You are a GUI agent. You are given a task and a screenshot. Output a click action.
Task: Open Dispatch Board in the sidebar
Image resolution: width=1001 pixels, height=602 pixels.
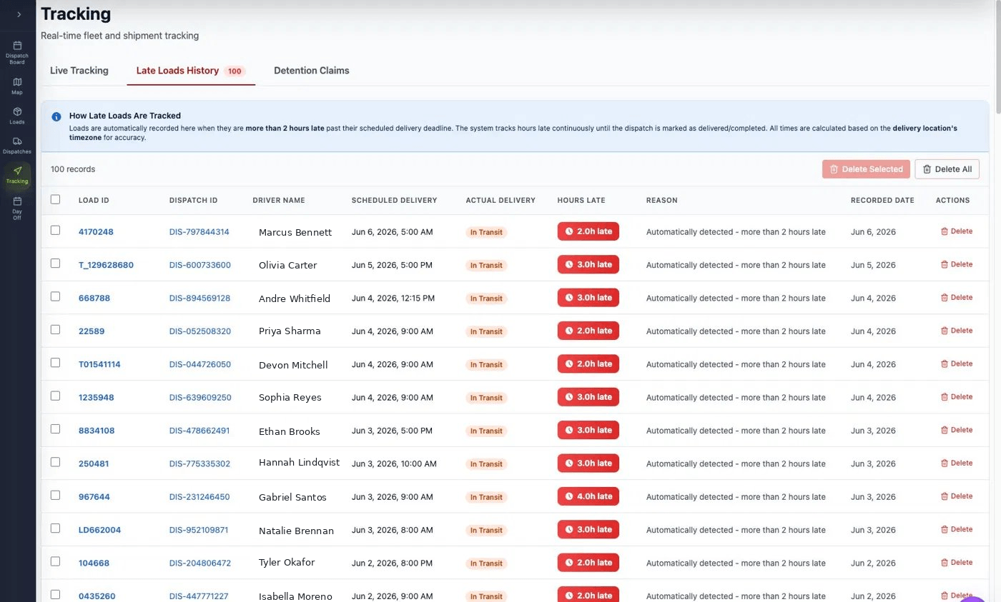click(x=17, y=53)
